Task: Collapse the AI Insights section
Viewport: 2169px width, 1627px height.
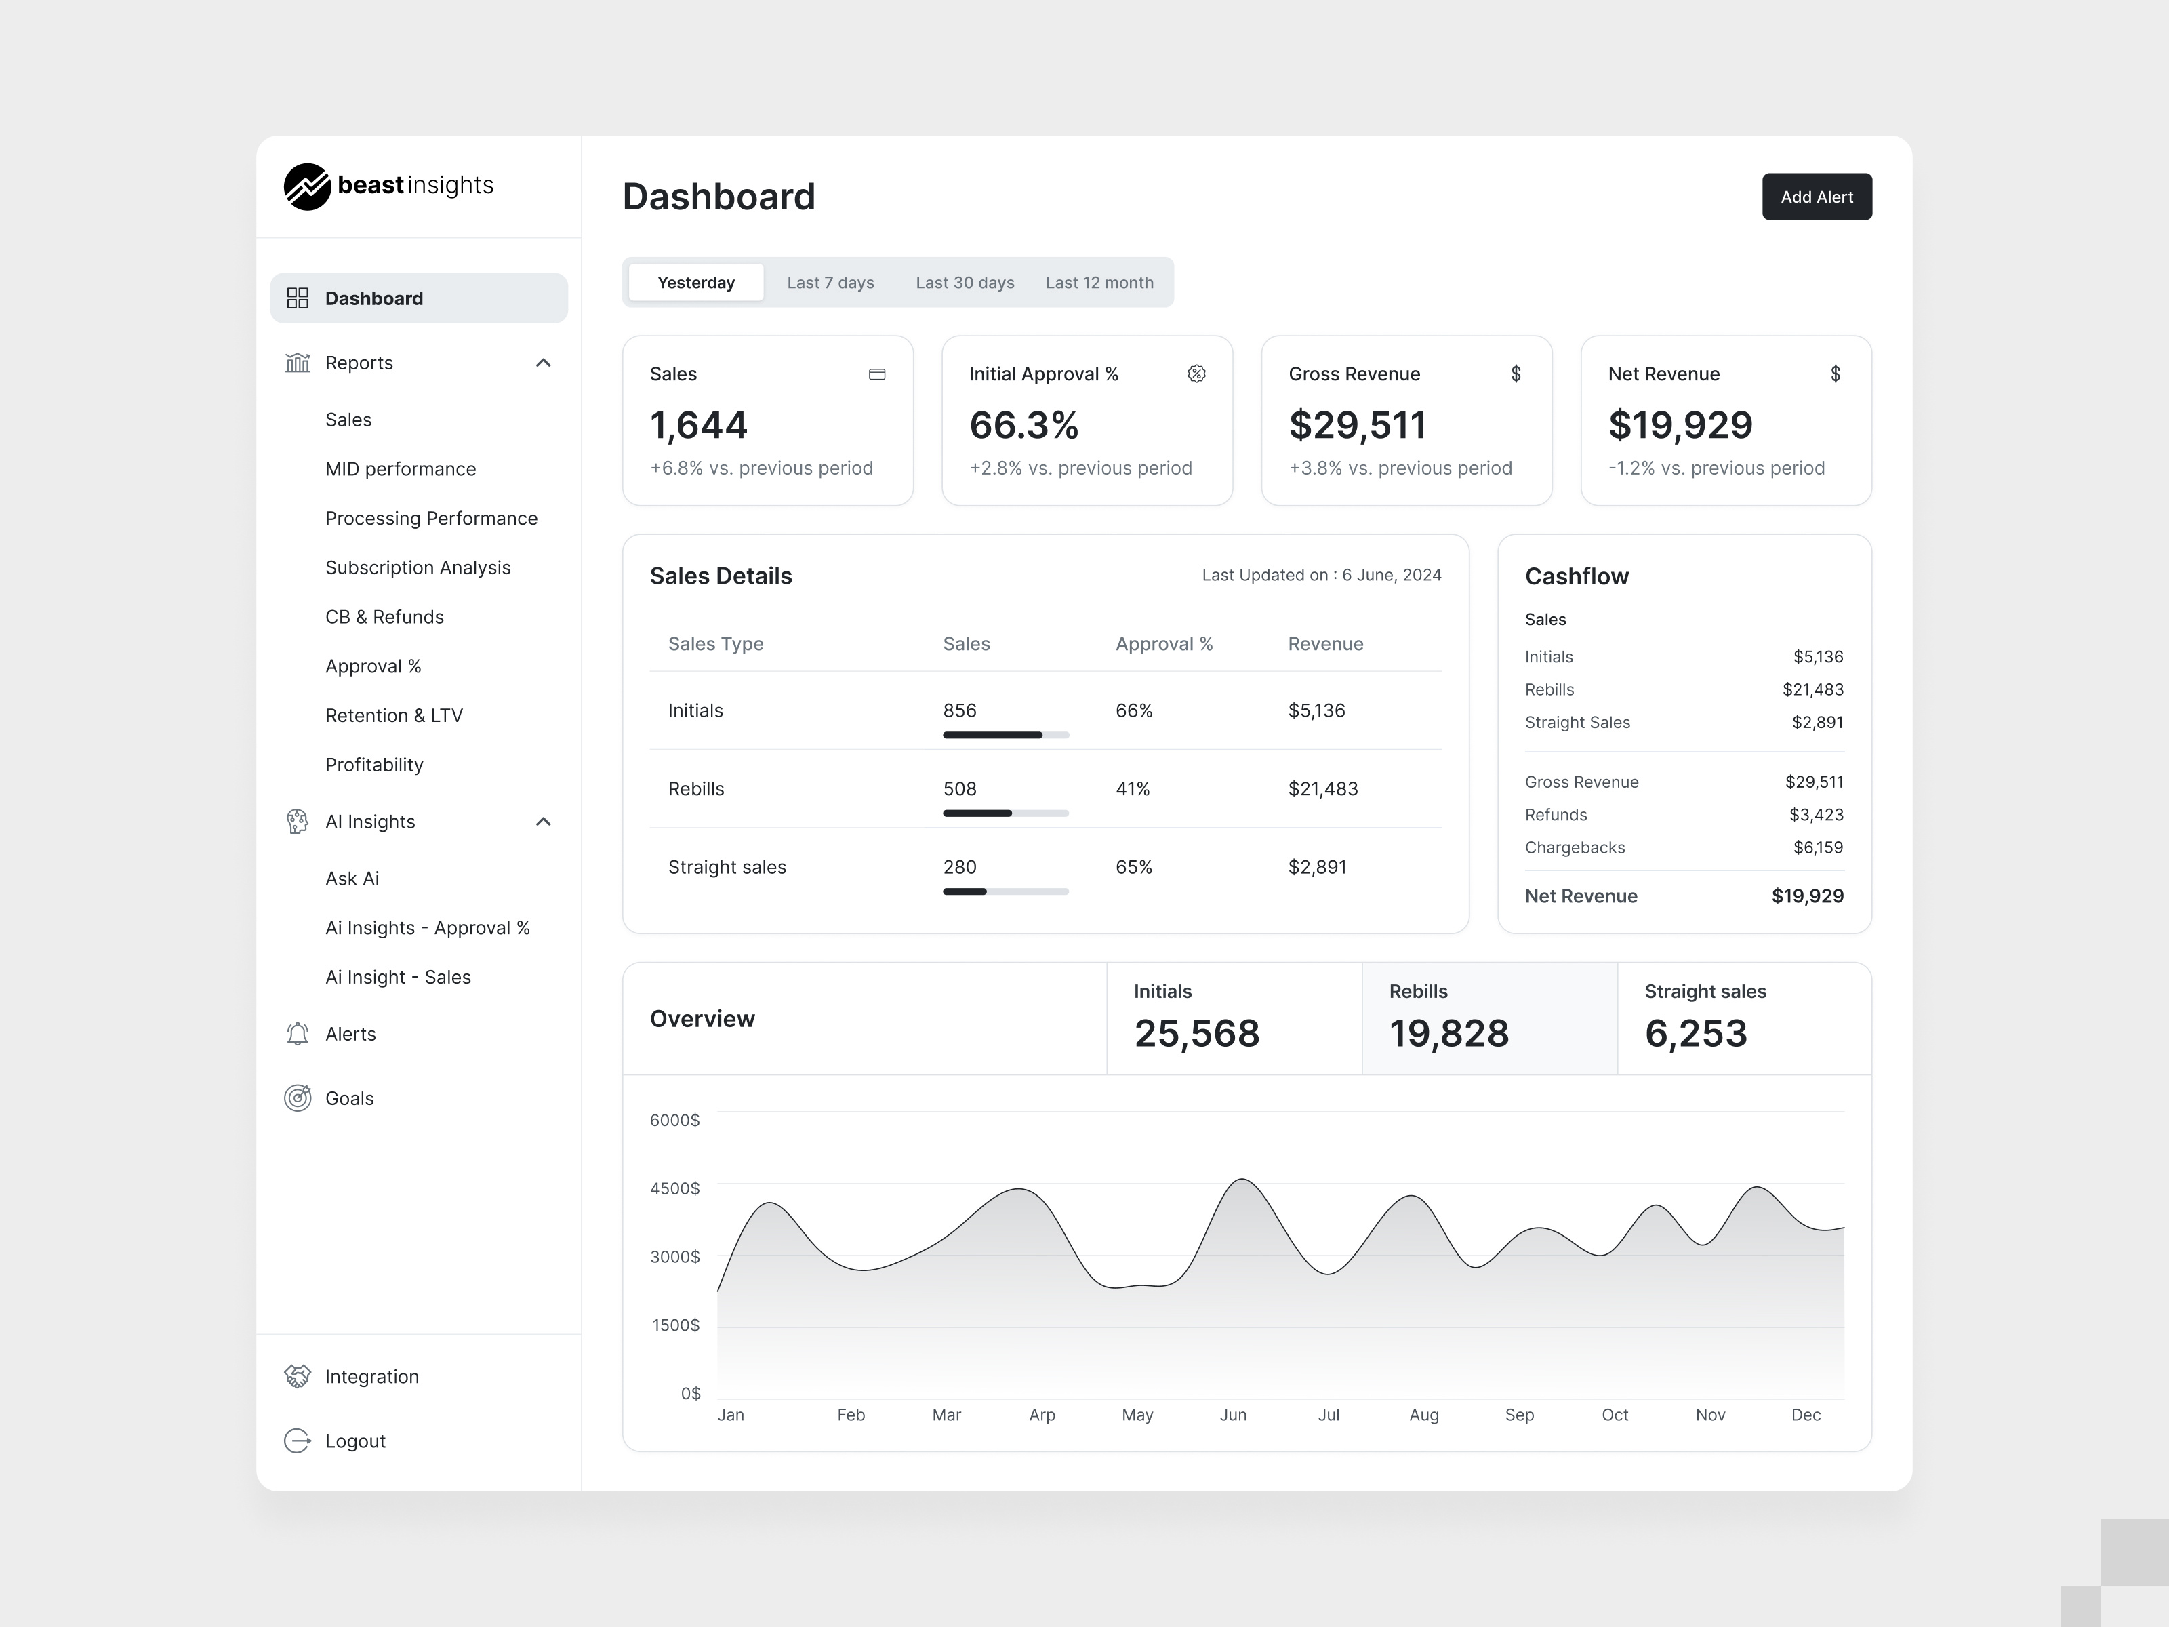Action: point(543,822)
